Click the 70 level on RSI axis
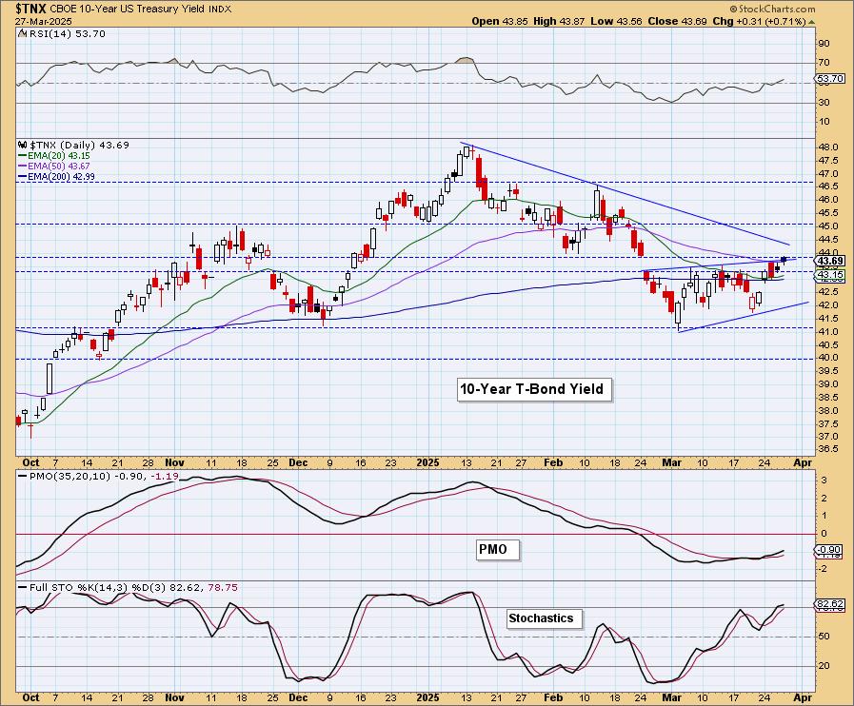 point(824,64)
